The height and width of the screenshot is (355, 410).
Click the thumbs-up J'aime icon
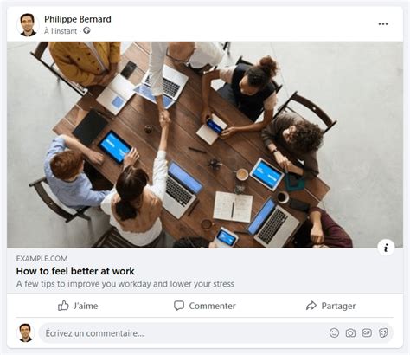point(63,306)
